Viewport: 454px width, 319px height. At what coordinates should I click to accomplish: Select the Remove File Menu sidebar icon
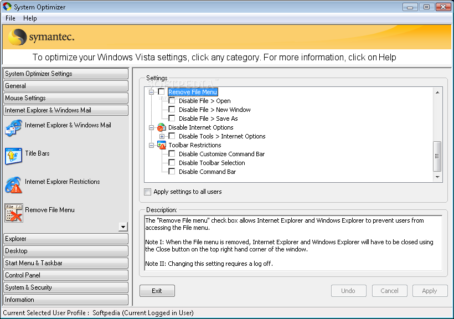14,213
